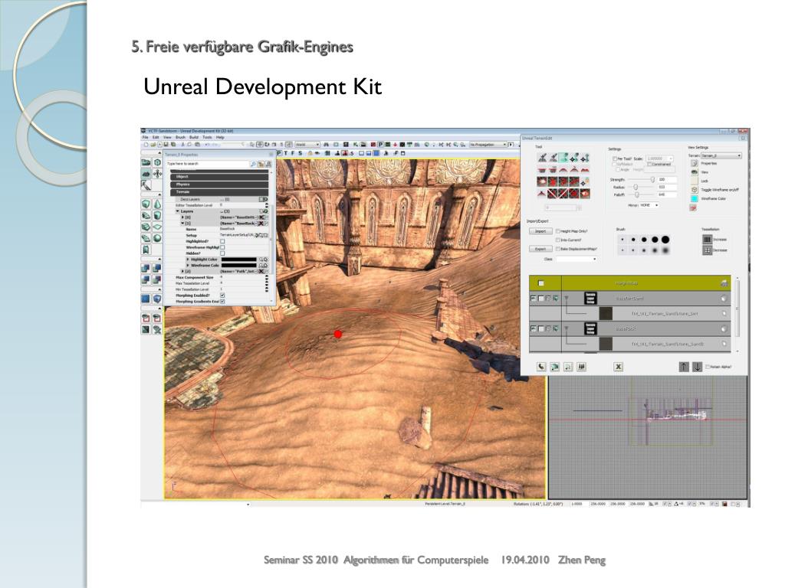This screenshot has width=785, height=588.
Task: Build a Sphere brush
Action: click(157, 238)
